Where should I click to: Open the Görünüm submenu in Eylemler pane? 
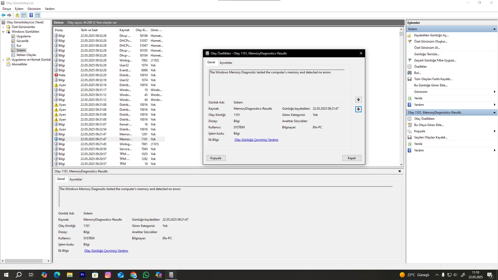451,92
